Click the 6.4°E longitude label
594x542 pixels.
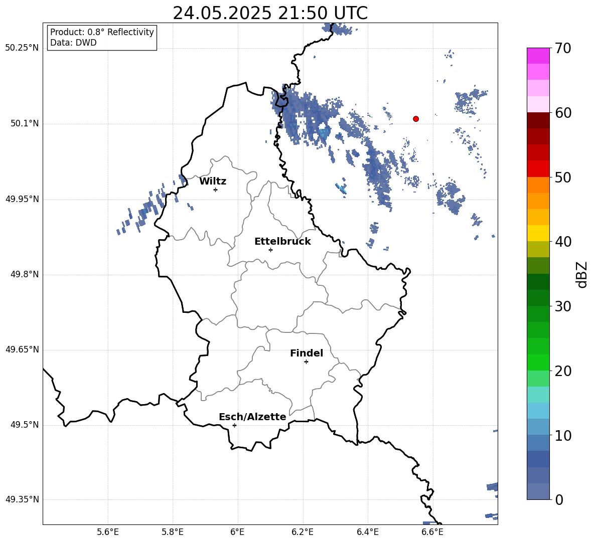367,532
